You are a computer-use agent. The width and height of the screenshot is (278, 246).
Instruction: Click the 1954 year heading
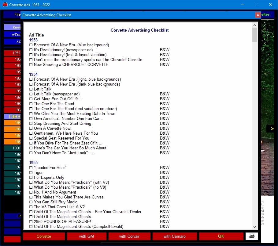coord(33,74)
